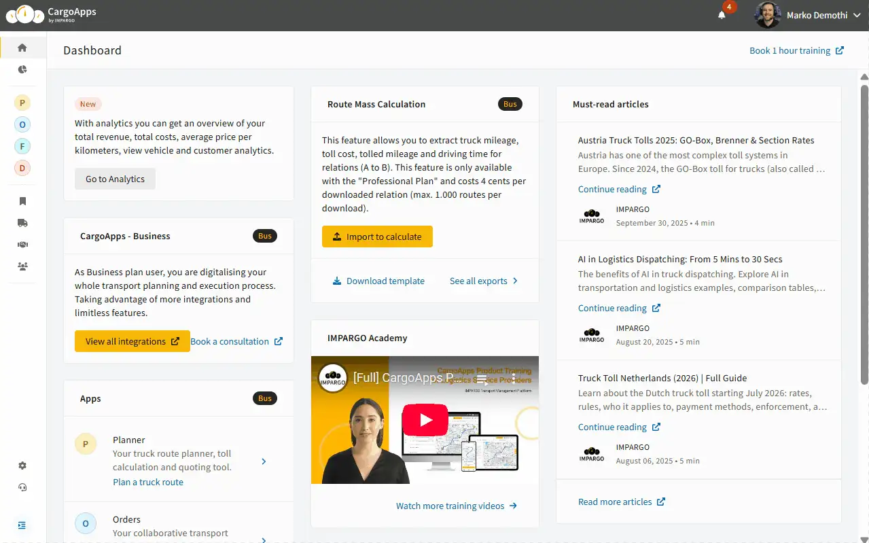
Task: Open Read more articles link
Action: pos(622,502)
